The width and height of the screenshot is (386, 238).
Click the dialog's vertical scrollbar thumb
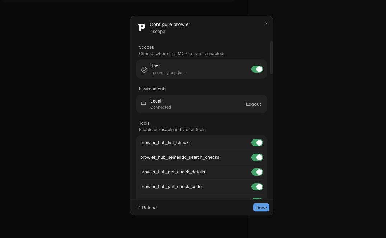(272, 58)
